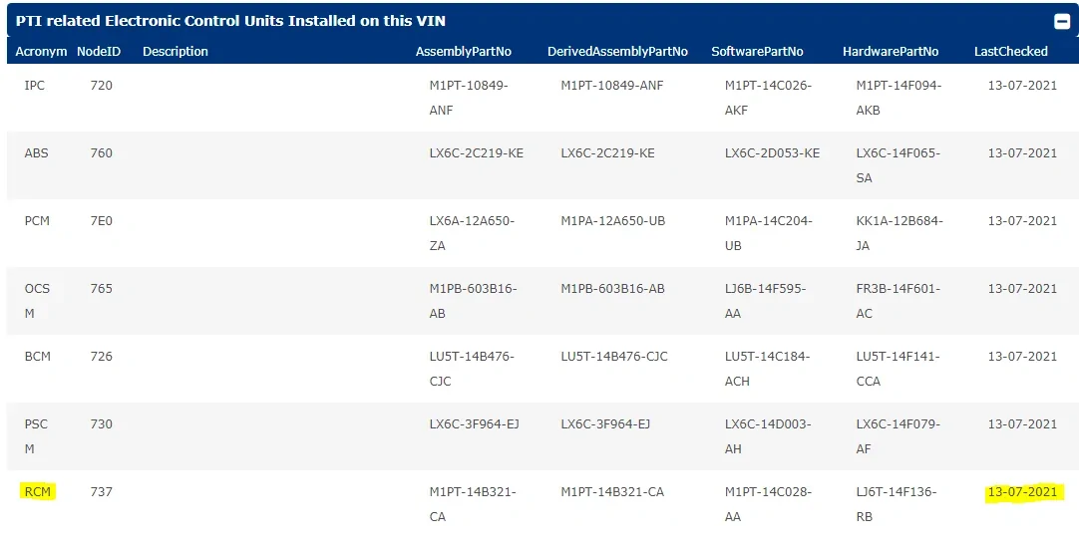Click the HardwarePartNo column header

click(891, 51)
